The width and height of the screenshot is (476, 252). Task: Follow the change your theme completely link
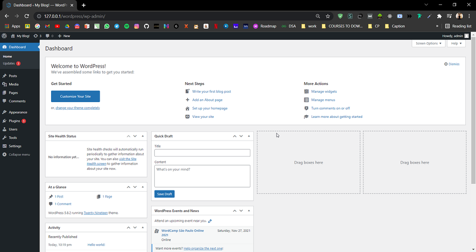coord(78,108)
